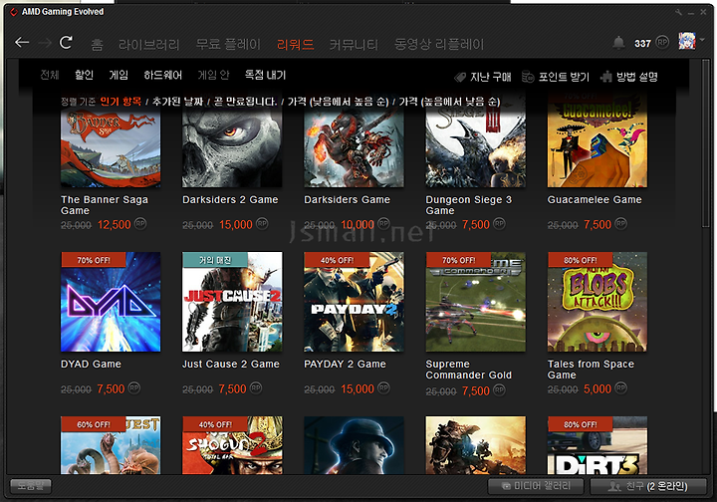Filter by 하드웨어 category
Viewport: 717px width, 502px height.
[x=162, y=75]
